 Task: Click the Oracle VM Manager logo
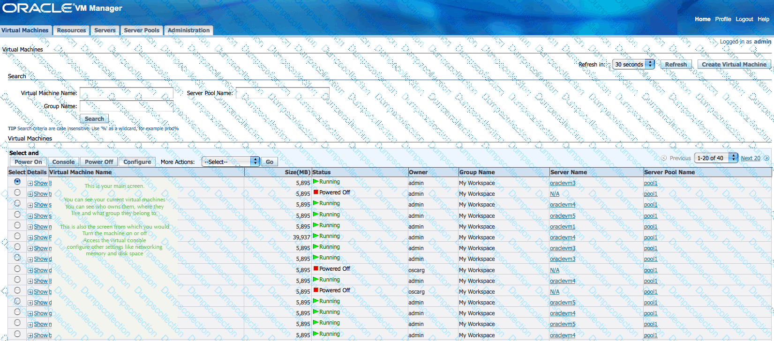tap(62, 8)
